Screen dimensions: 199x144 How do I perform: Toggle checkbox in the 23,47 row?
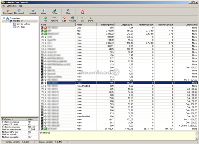click(x=42, y=119)
